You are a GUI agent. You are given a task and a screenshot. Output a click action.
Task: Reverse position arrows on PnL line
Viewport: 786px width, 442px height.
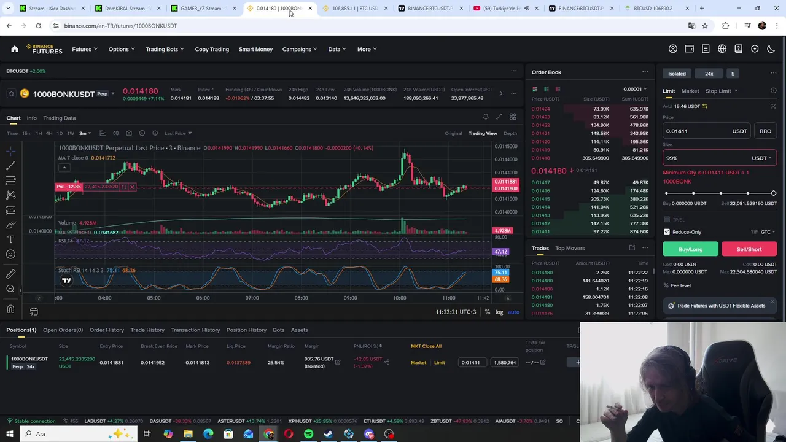123,187
